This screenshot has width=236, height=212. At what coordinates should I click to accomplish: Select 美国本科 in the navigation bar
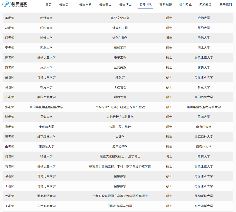(86, 5)
